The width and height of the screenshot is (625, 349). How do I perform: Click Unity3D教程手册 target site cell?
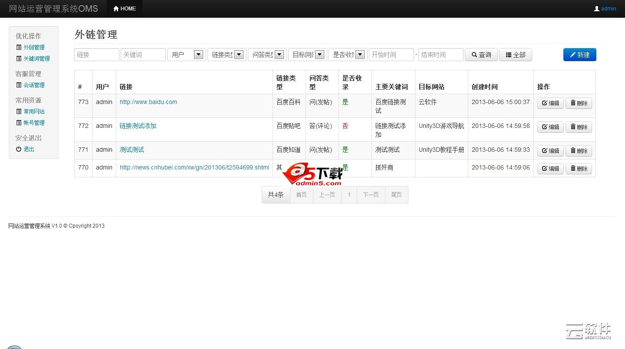pos(441,150)
